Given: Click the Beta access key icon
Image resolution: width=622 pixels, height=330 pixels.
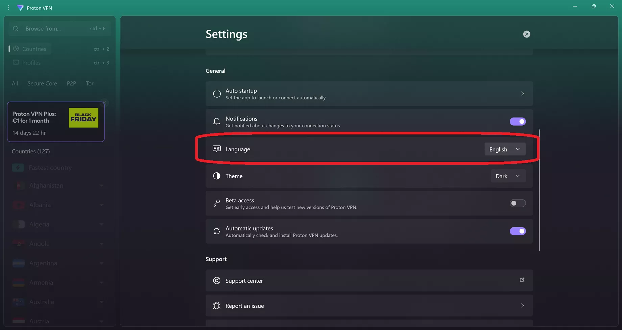Looking at the screenshot, I should pyautogui.click(x=217, y=203).
